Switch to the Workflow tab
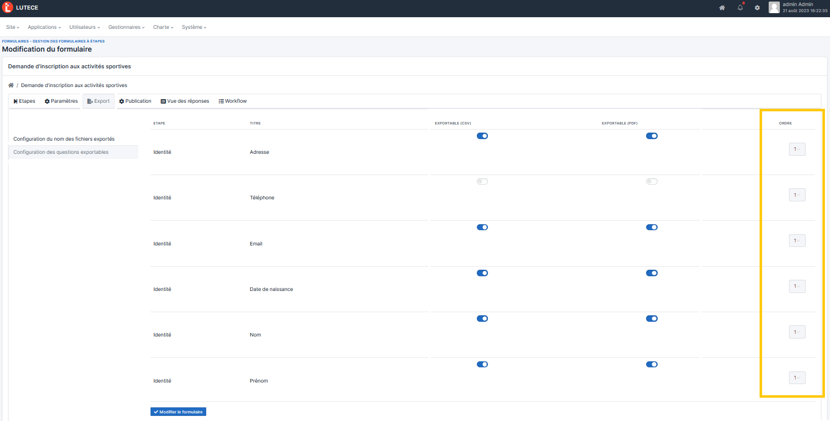 [x=233, y=101]
